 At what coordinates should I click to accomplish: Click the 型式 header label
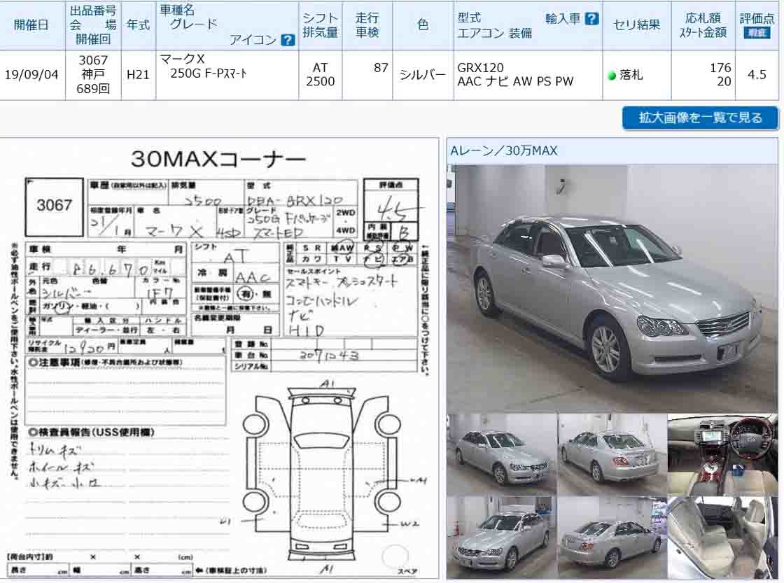tap(469, 18)
